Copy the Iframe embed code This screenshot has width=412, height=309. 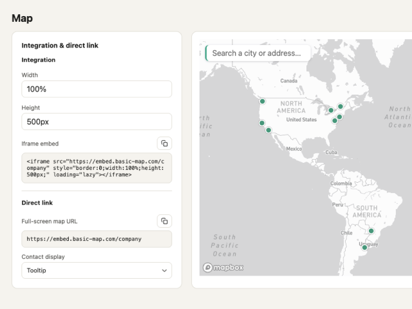coord(165,144)
